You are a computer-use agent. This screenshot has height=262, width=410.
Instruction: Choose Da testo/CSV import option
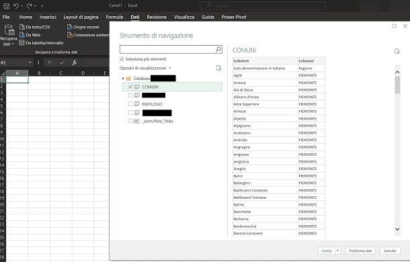[x=35, y=27]
